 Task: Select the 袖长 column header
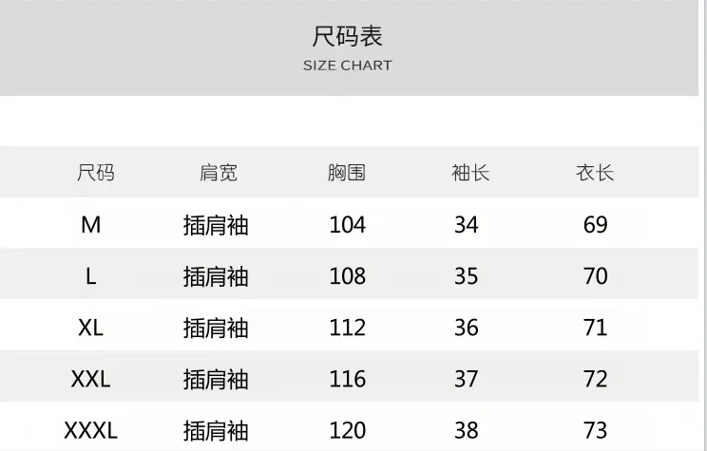[x=470, y=173]
